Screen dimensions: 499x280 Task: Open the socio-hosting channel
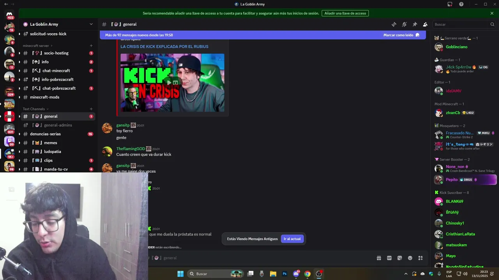coord(58,53)
